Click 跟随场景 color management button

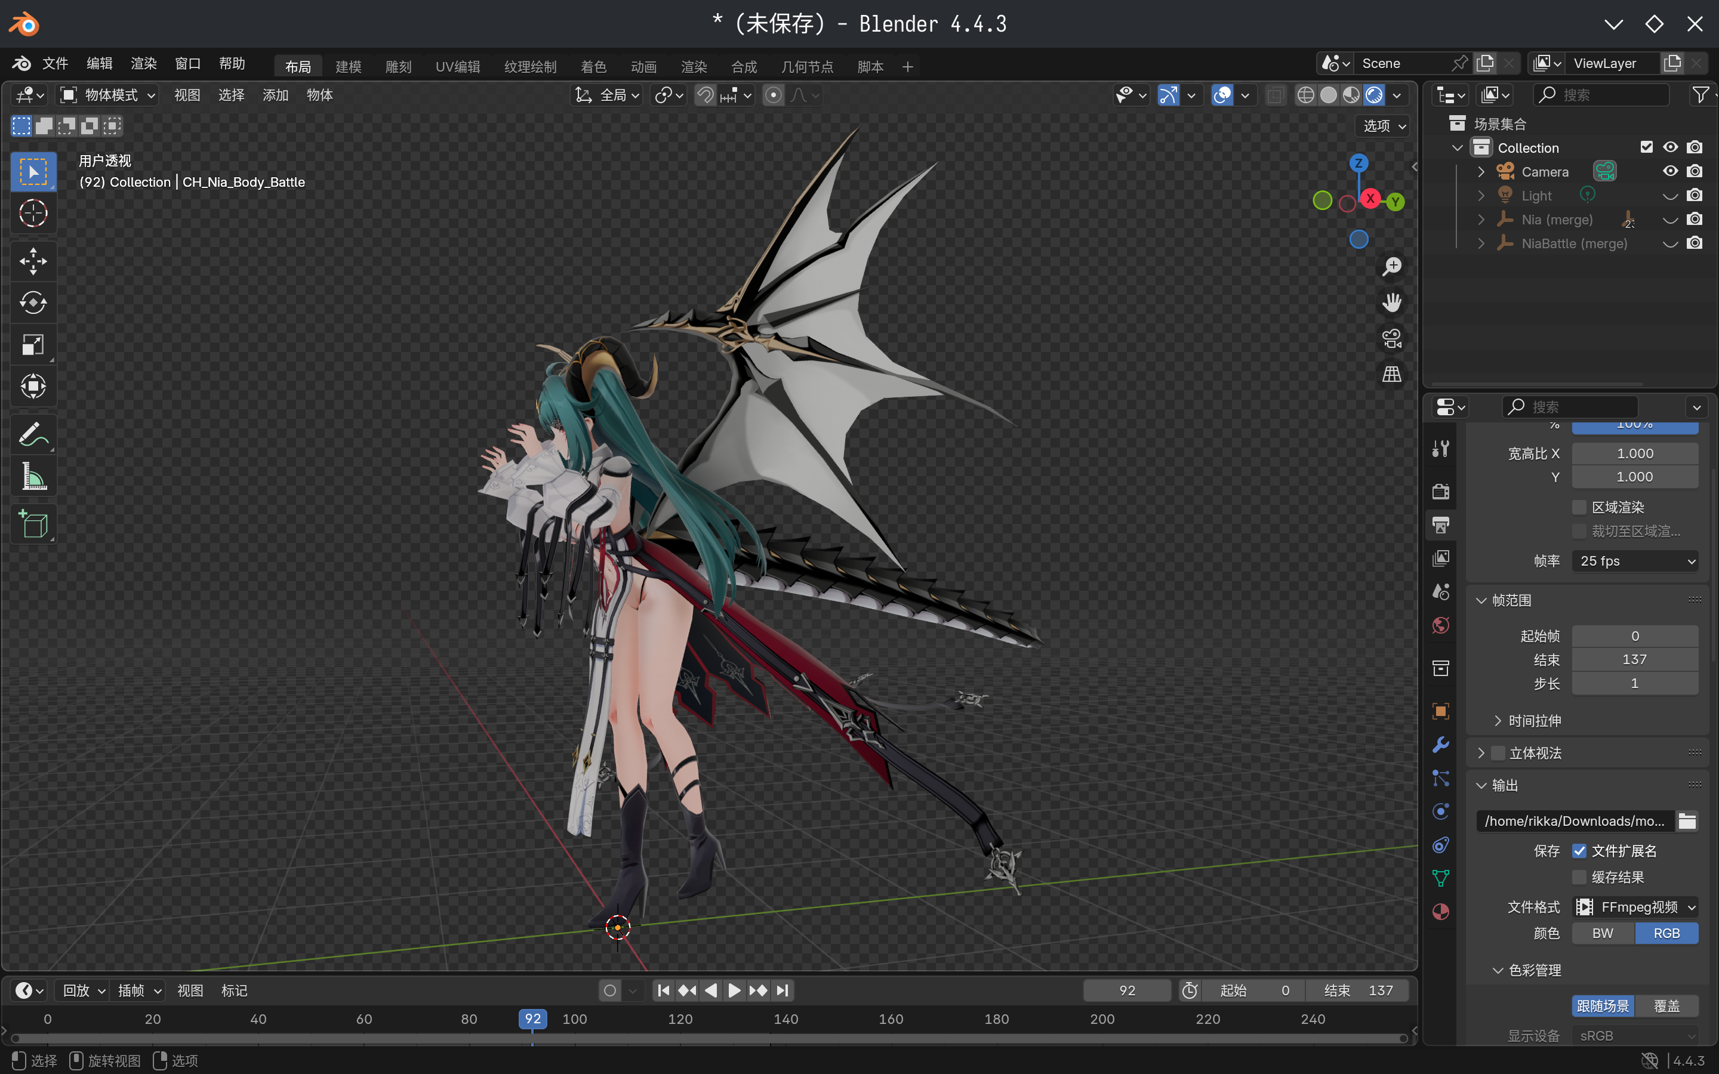(x=1603, y=1006)
